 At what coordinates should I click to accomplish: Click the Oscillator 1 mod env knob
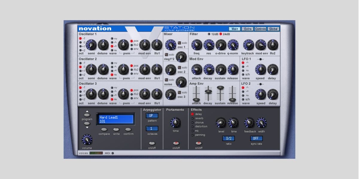(145, 45)
